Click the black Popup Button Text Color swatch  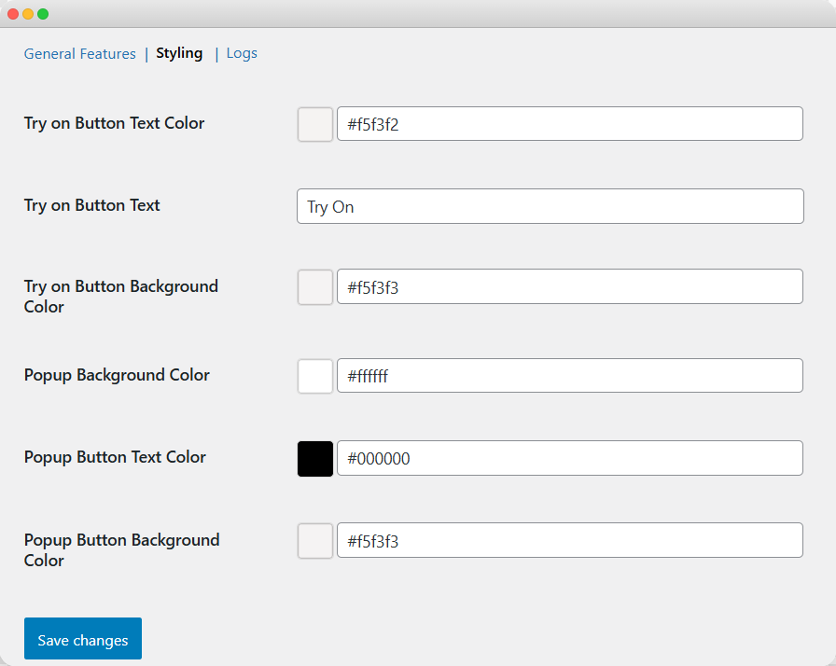pyautogui.click(x=315, y=459)
